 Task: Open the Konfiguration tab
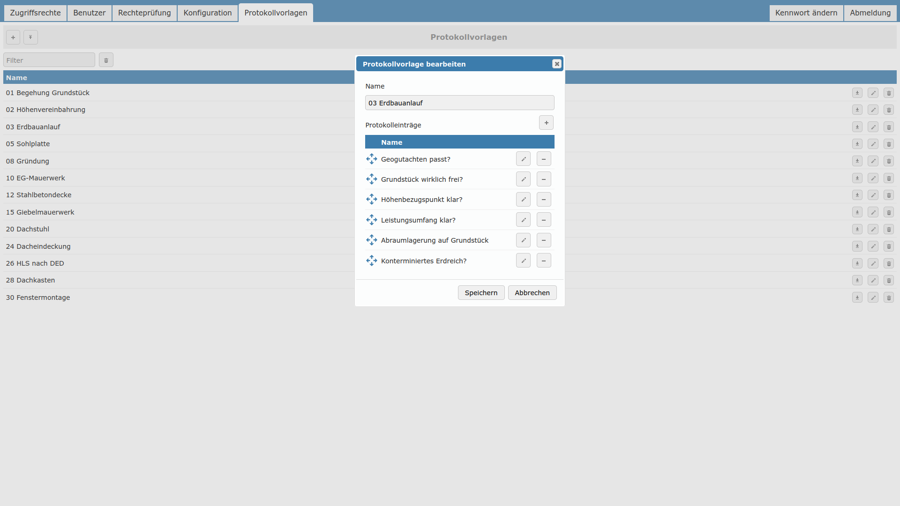208,13
